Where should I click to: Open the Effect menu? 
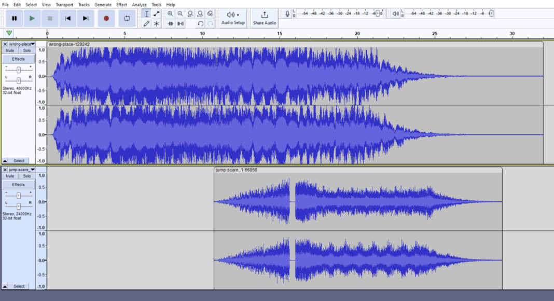click(121, 4)
